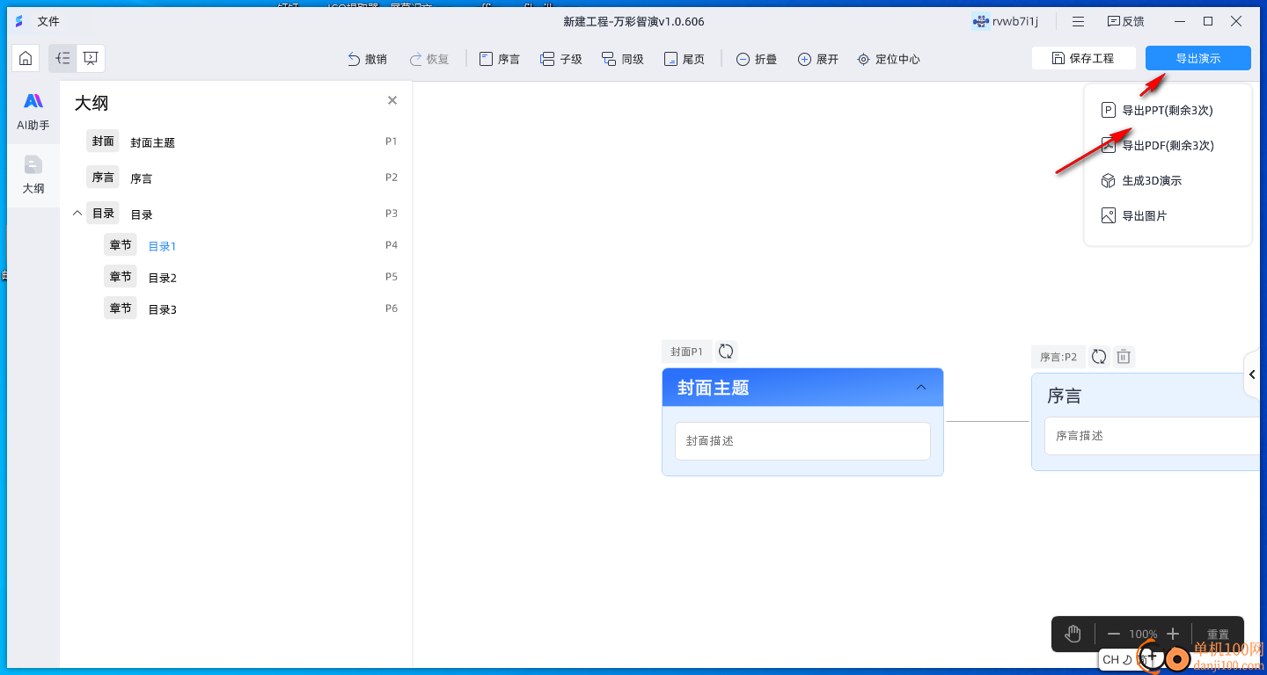Add a 子级 node

[561, 59]
